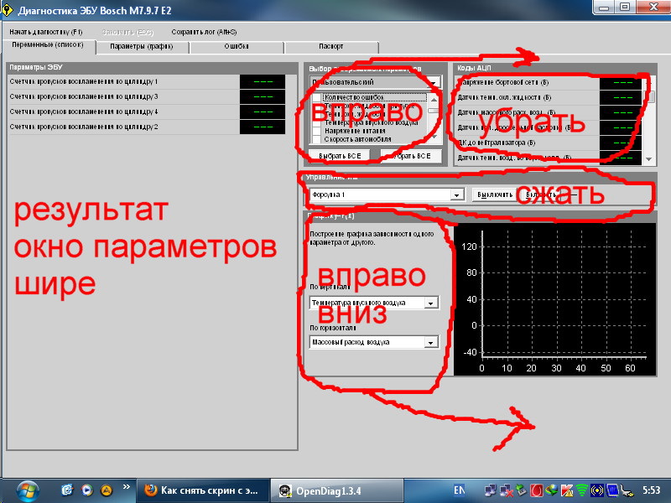Screen dimensions: 671x503
Task: Click the parameter list scroll-up arrow
Action: [x=434, y=99]
